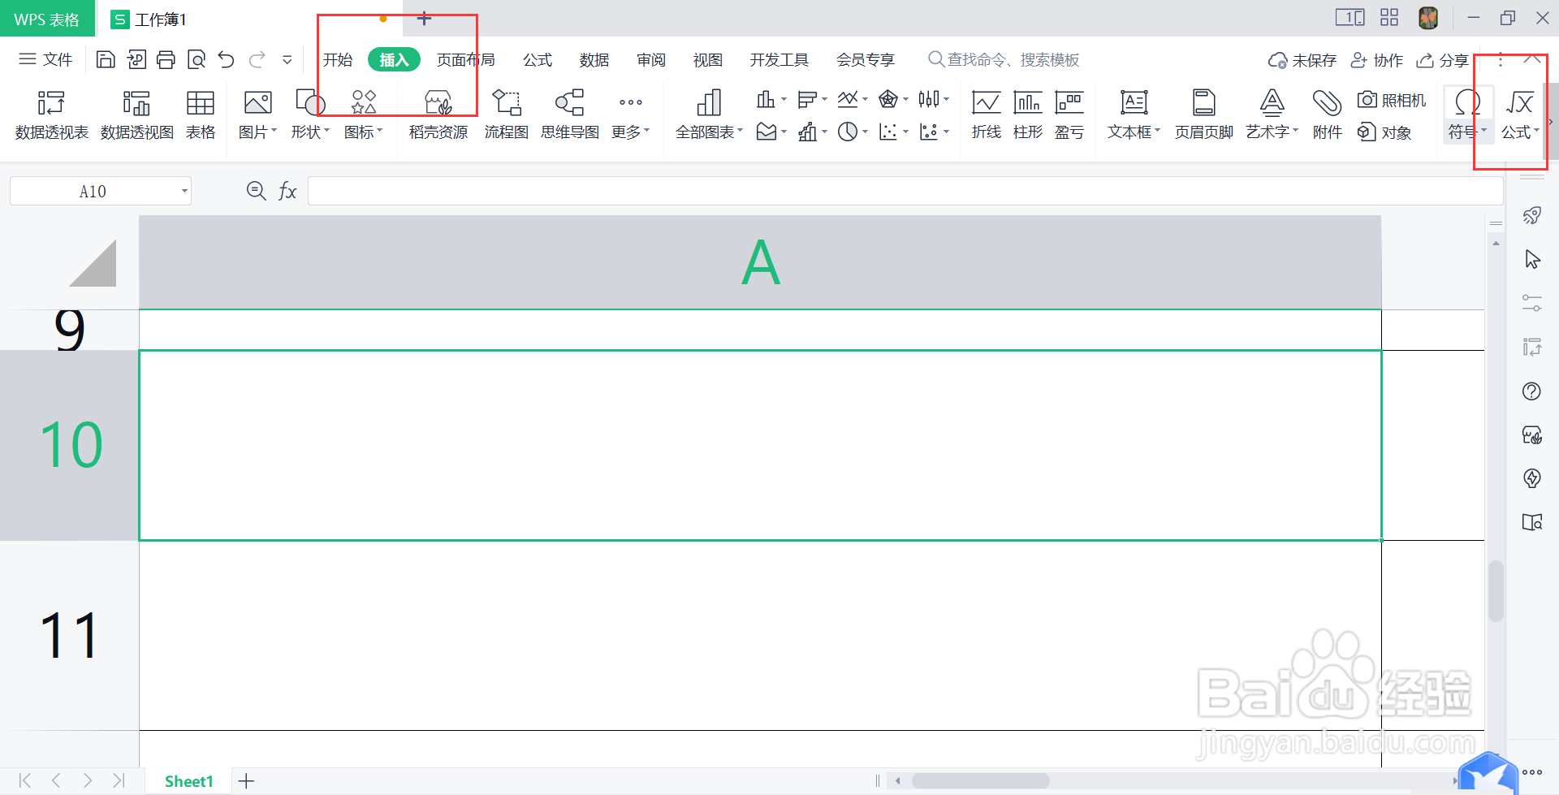Undo the last action
This screenshot has width=1559, height=795.
[226, 59]
